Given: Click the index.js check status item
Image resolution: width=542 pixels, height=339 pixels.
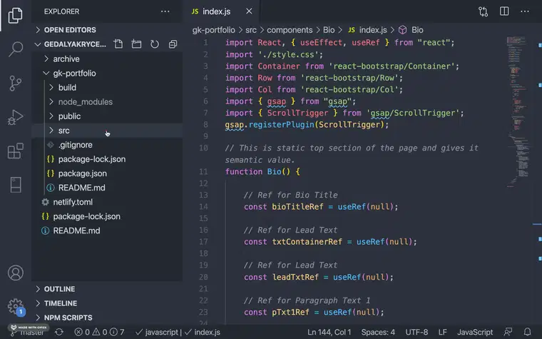Looking at the screenshot, I should [203, 332].
